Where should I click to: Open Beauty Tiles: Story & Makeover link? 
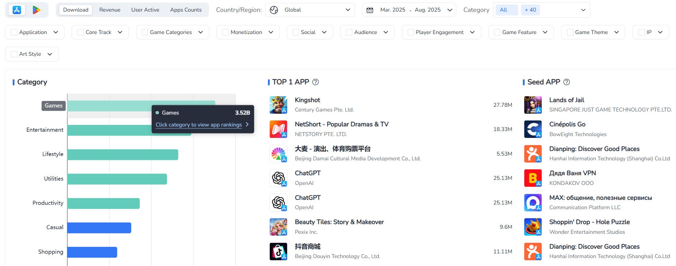pos(339,222)
